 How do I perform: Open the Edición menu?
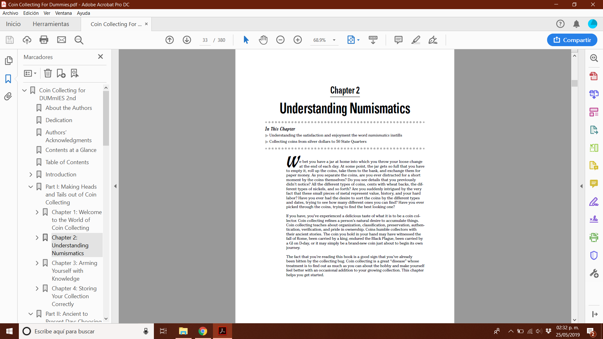click(31, 13)
